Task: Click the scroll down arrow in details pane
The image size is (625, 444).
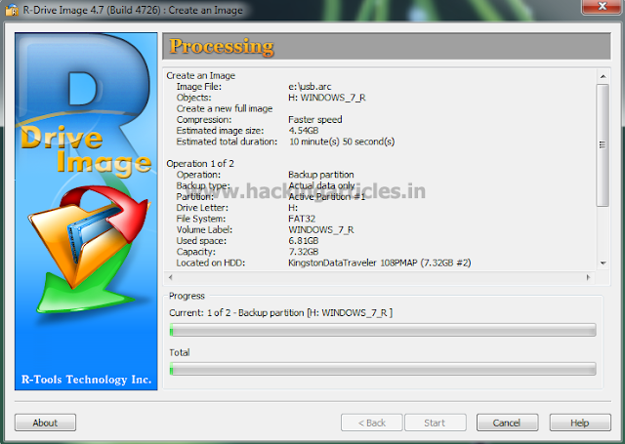Action: 603,262
